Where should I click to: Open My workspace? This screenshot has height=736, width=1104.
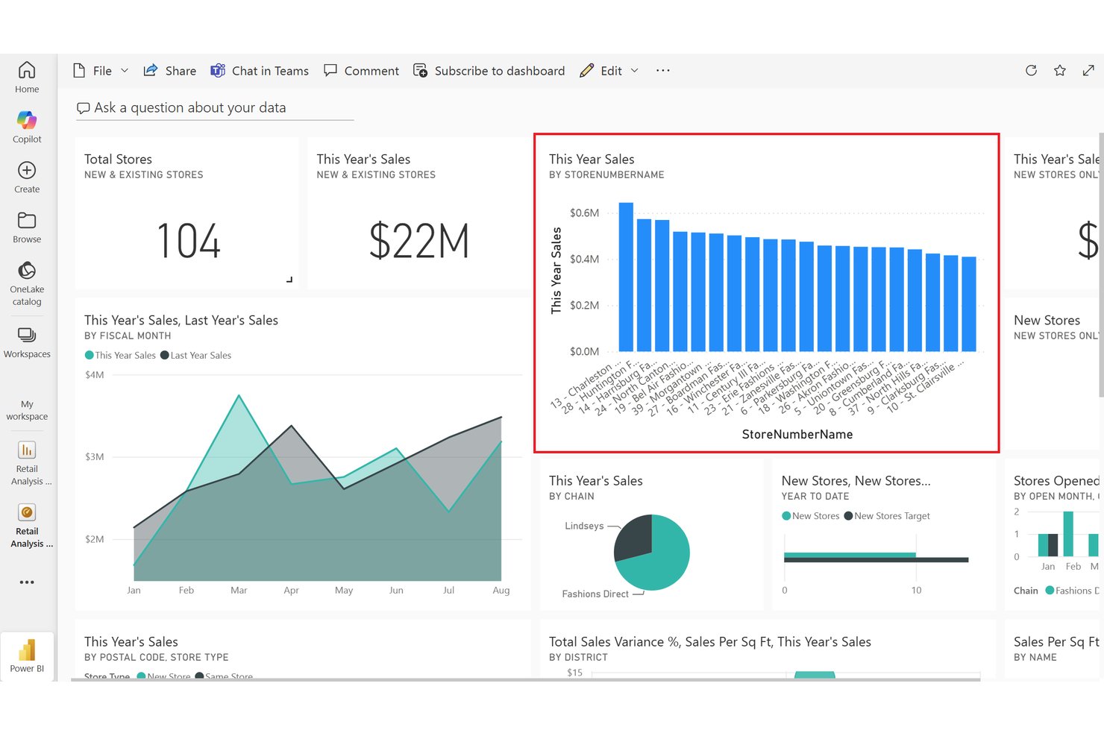point(27,410)
